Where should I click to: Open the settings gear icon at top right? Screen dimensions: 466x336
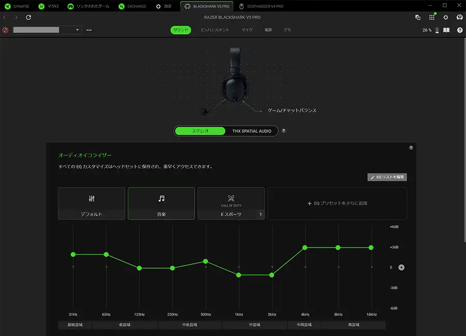446,18
